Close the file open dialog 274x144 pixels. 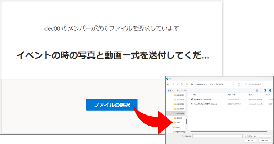click(271, 79)
